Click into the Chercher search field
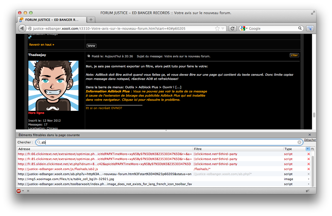This screenshot has width=332, height=216. point(169,142)
